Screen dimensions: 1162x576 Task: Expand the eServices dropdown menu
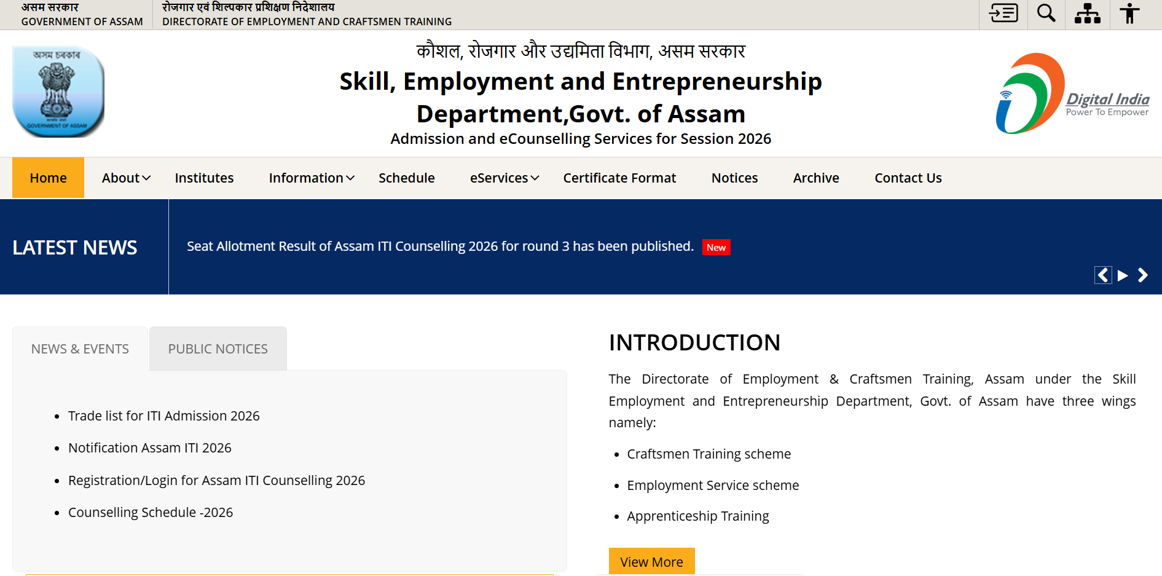(504, 178)
